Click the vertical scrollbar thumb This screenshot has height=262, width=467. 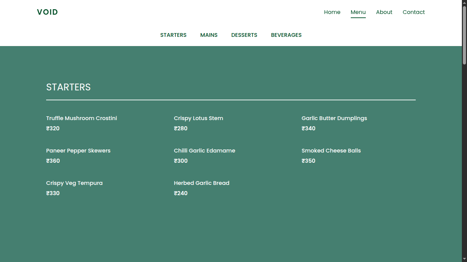pyautogui.click(x=464, y=34)
